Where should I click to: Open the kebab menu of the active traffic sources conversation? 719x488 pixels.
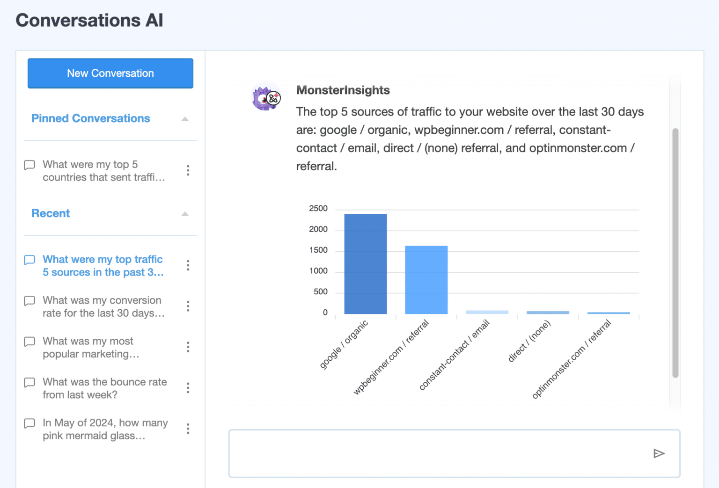[x=188, y=265]
